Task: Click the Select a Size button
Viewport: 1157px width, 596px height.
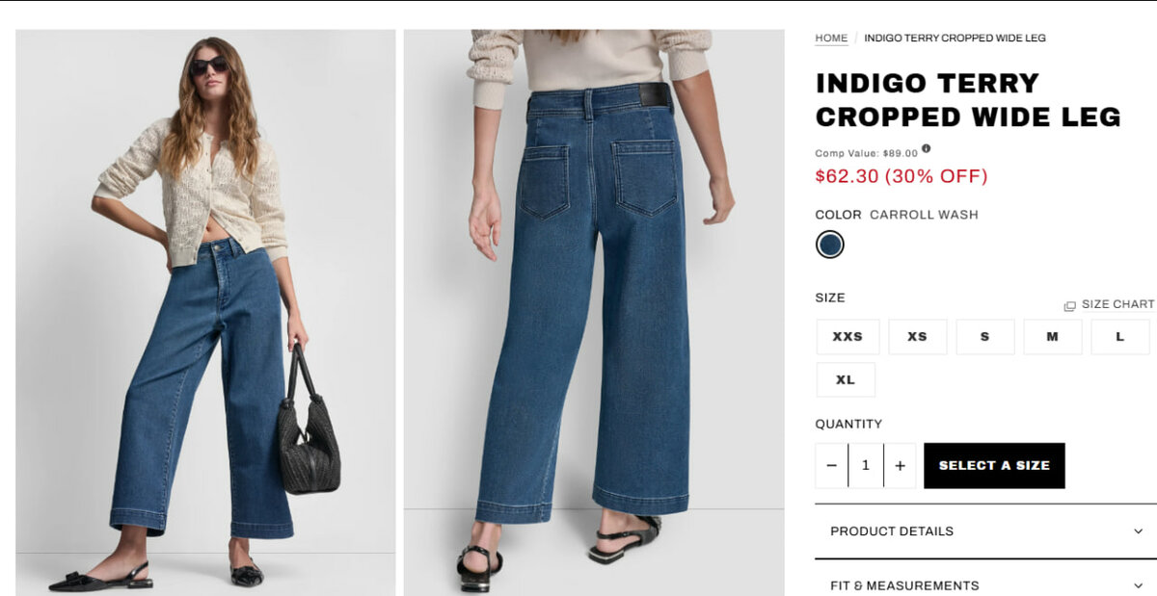Action: [994, 466]
